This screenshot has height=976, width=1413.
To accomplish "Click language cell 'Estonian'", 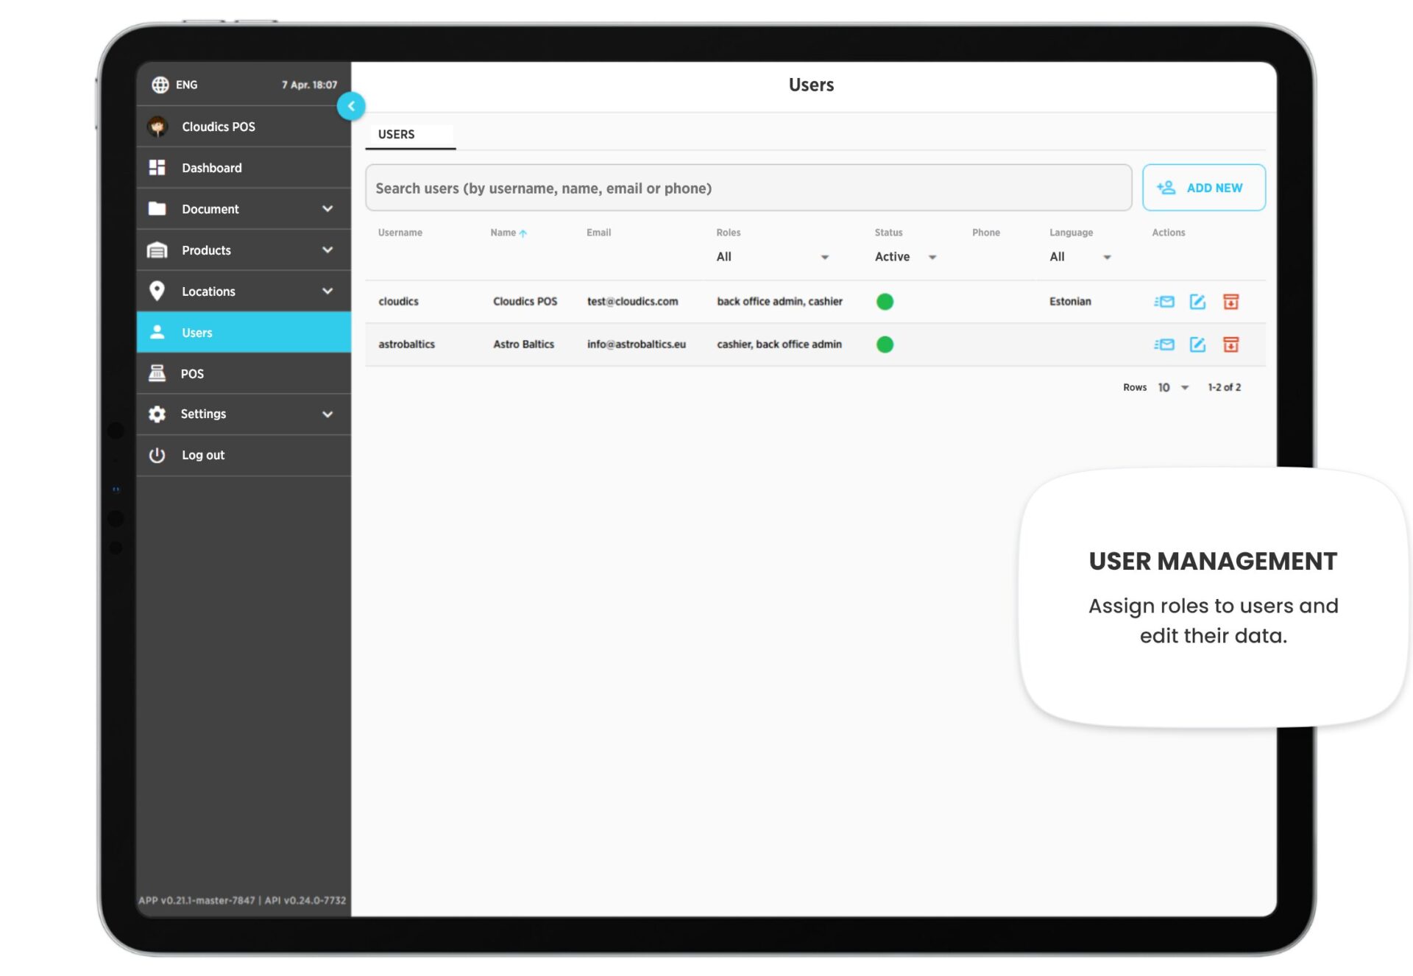I will click(x=1070, y=302).
